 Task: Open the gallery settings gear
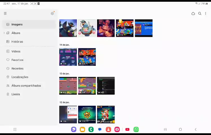(52, 13)
